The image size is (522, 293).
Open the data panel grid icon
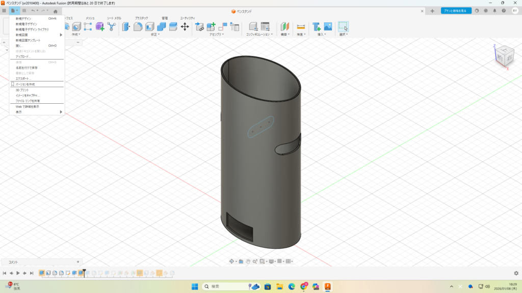[x=4, y=11]
